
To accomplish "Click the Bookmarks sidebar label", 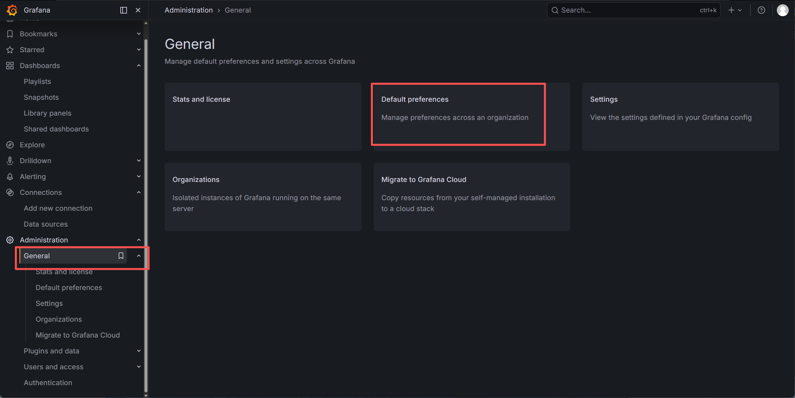I will click(38, 34).
